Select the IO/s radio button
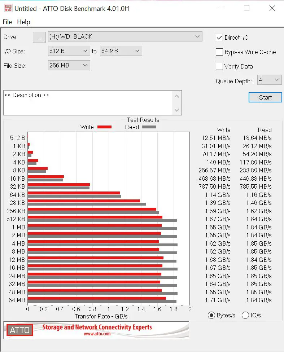 [x=245, y=316]
